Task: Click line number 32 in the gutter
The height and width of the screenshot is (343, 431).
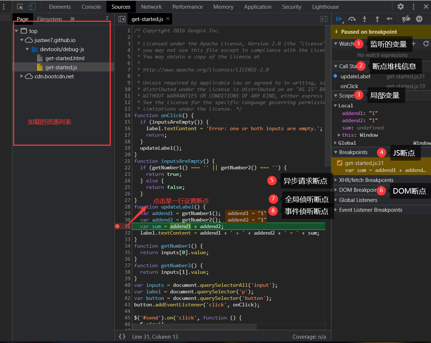Action: [x=127, y=233]
